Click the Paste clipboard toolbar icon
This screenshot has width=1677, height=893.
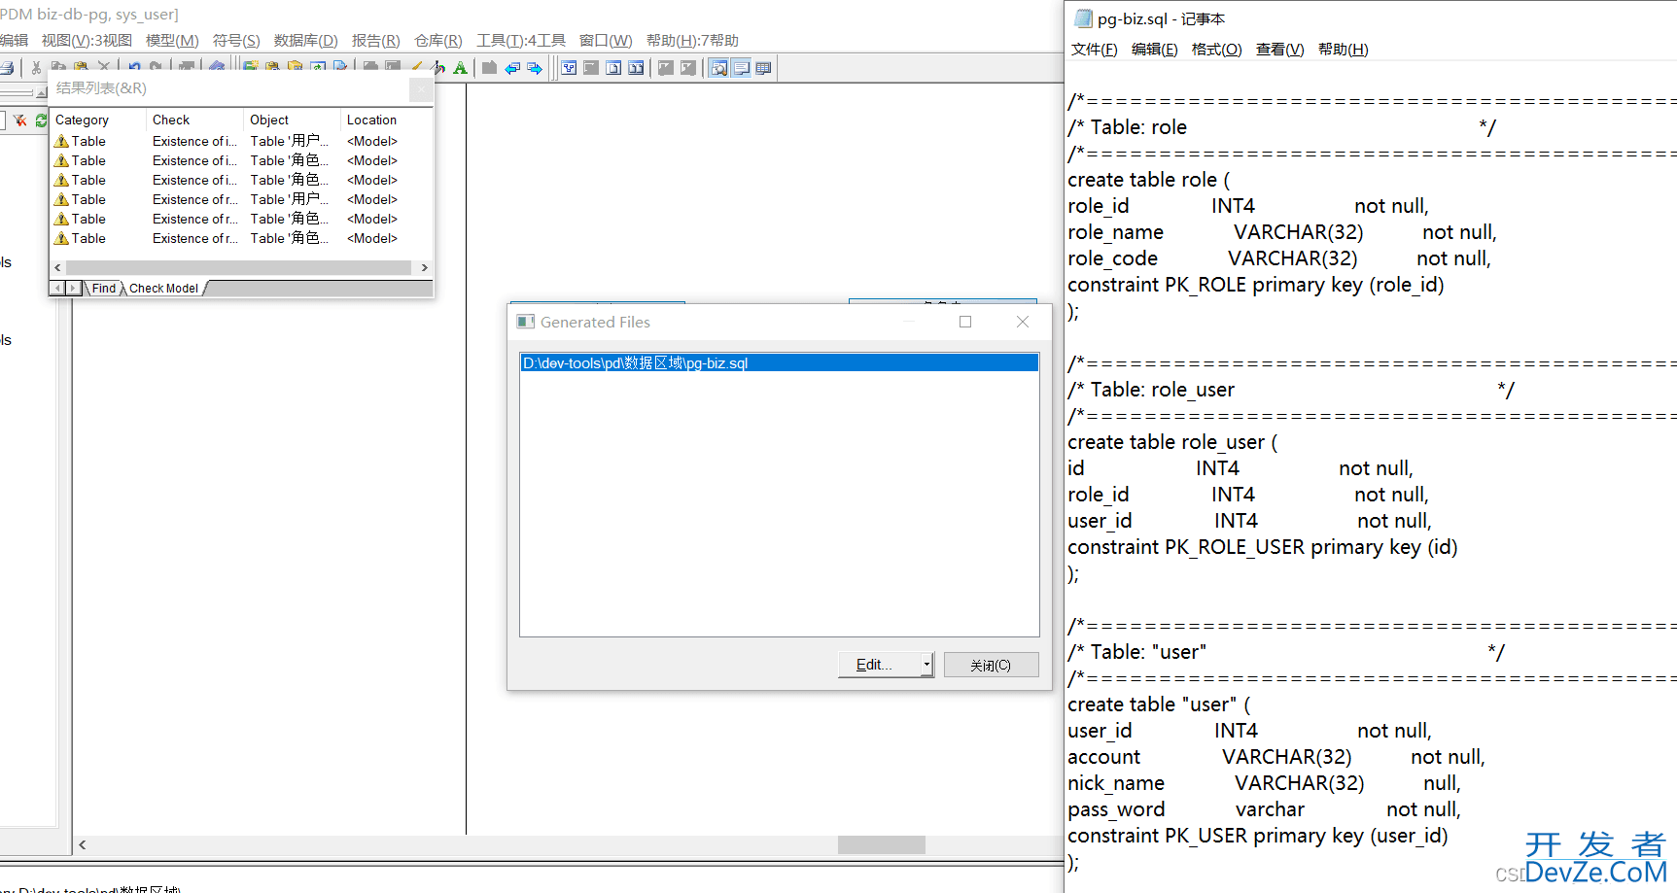tap(81, 65)
